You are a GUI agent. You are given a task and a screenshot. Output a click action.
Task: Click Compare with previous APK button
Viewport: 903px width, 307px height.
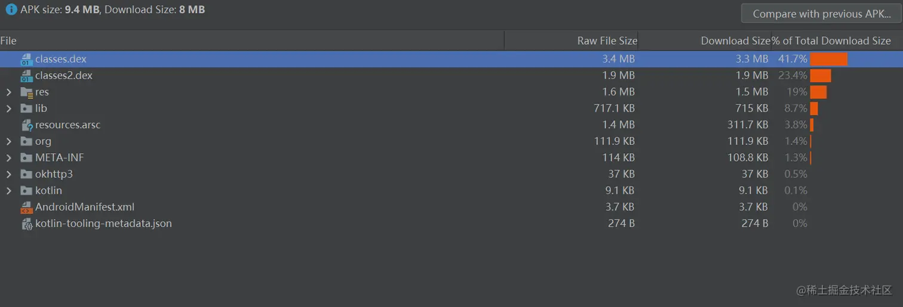pyautogui.click(x=821, y=14)
